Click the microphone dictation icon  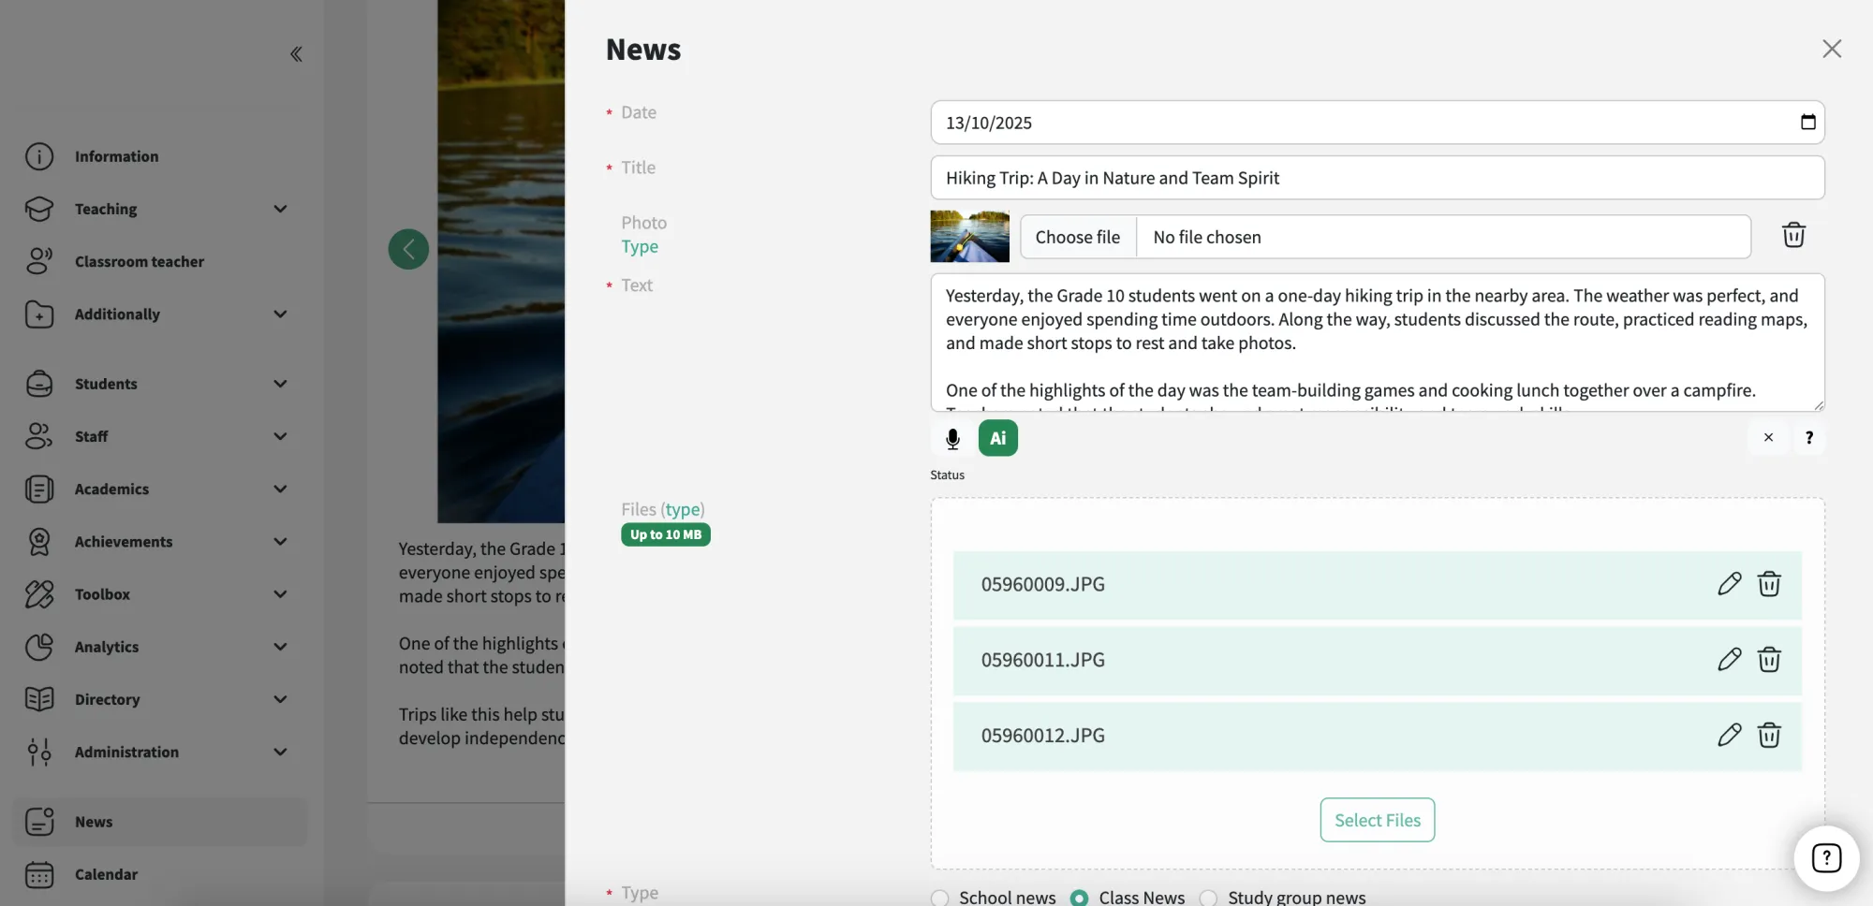(x=952, y=438)
